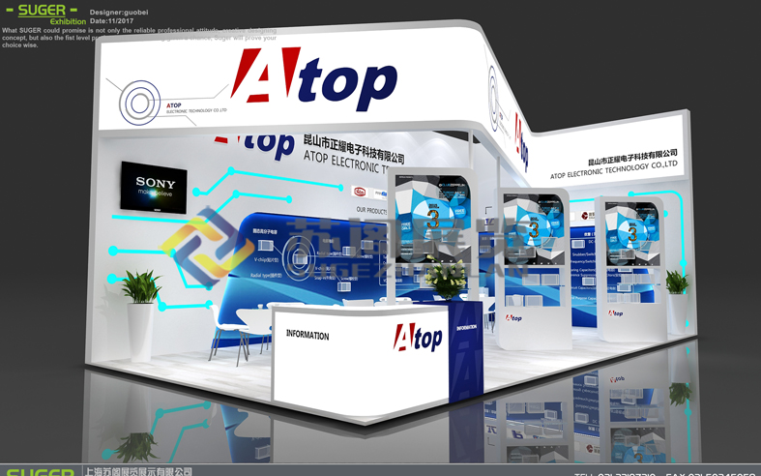Click the INFORMATION label on the white desk
This screenshot has height=476, width=761.
coord(307,336)
